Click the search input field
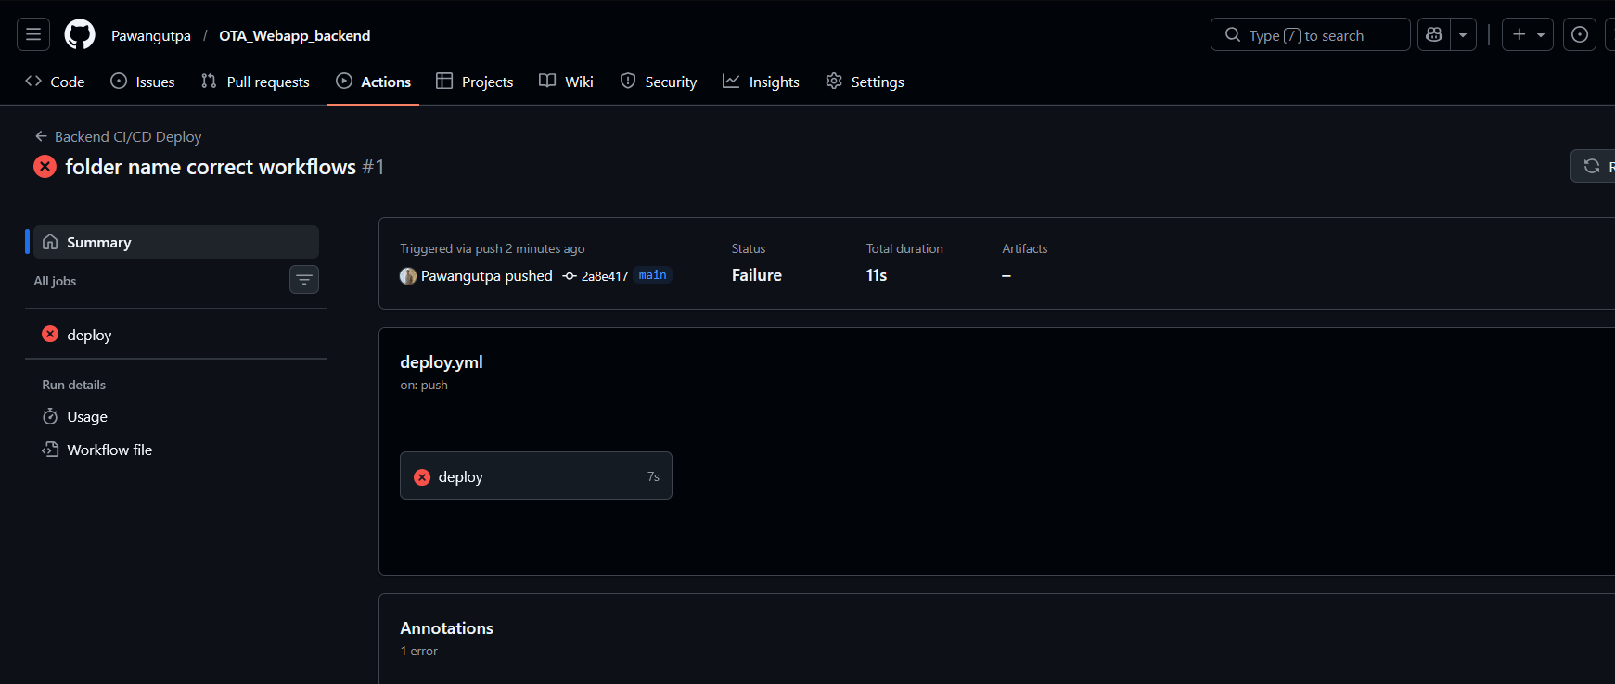Image resolution: width=1615 pixels, height=684 pixels. point(1310,35)
